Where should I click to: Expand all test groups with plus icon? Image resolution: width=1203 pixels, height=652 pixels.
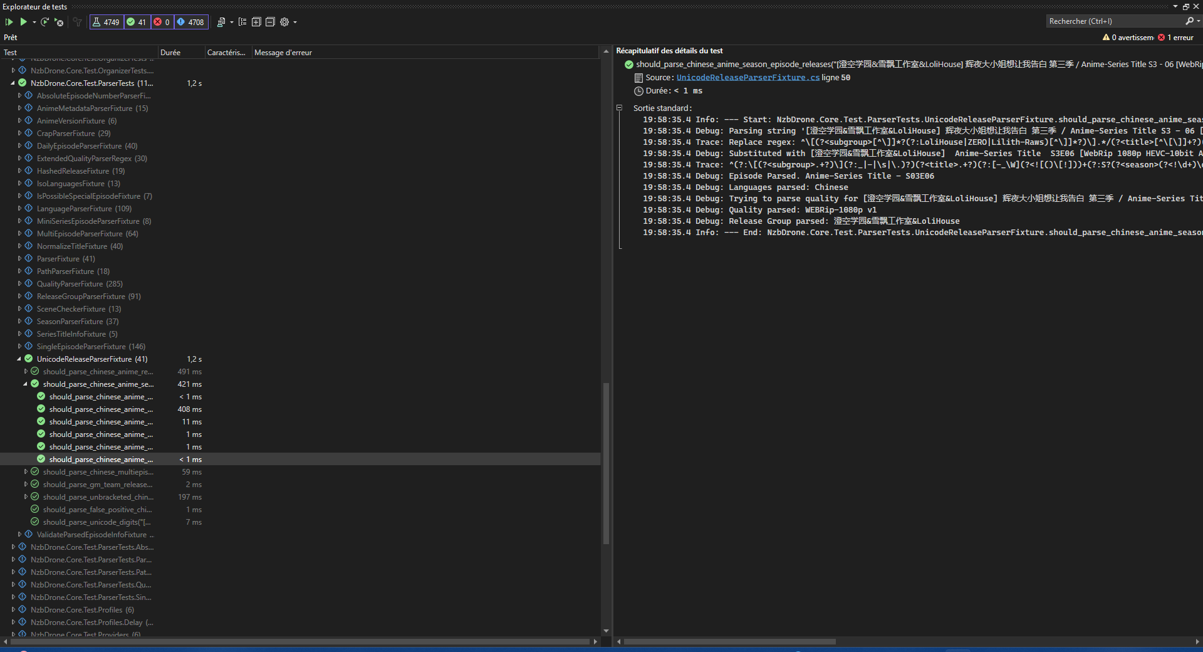click(256, 22)
